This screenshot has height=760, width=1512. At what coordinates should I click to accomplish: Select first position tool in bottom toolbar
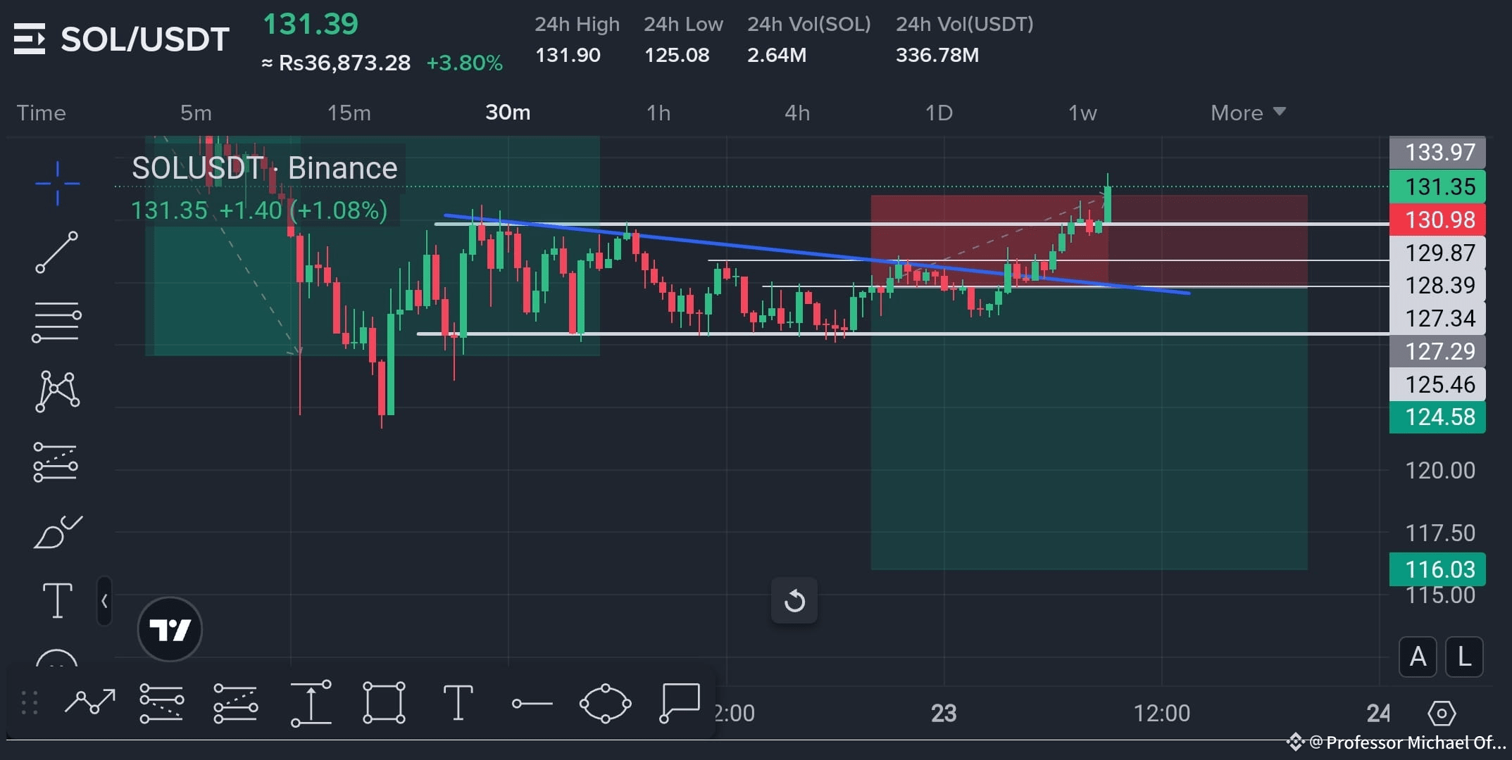point(162,703)
